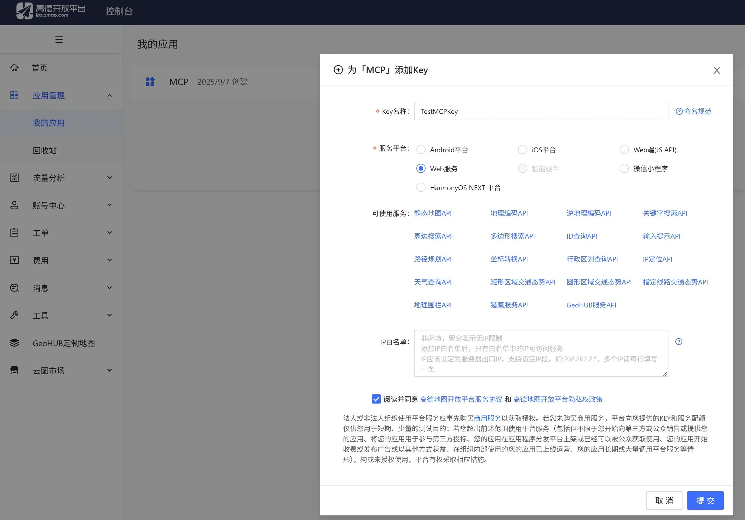Viewport: 745px width, 520px height.
Task: Select iOS平台 radio button
Action: pos(522,150)
